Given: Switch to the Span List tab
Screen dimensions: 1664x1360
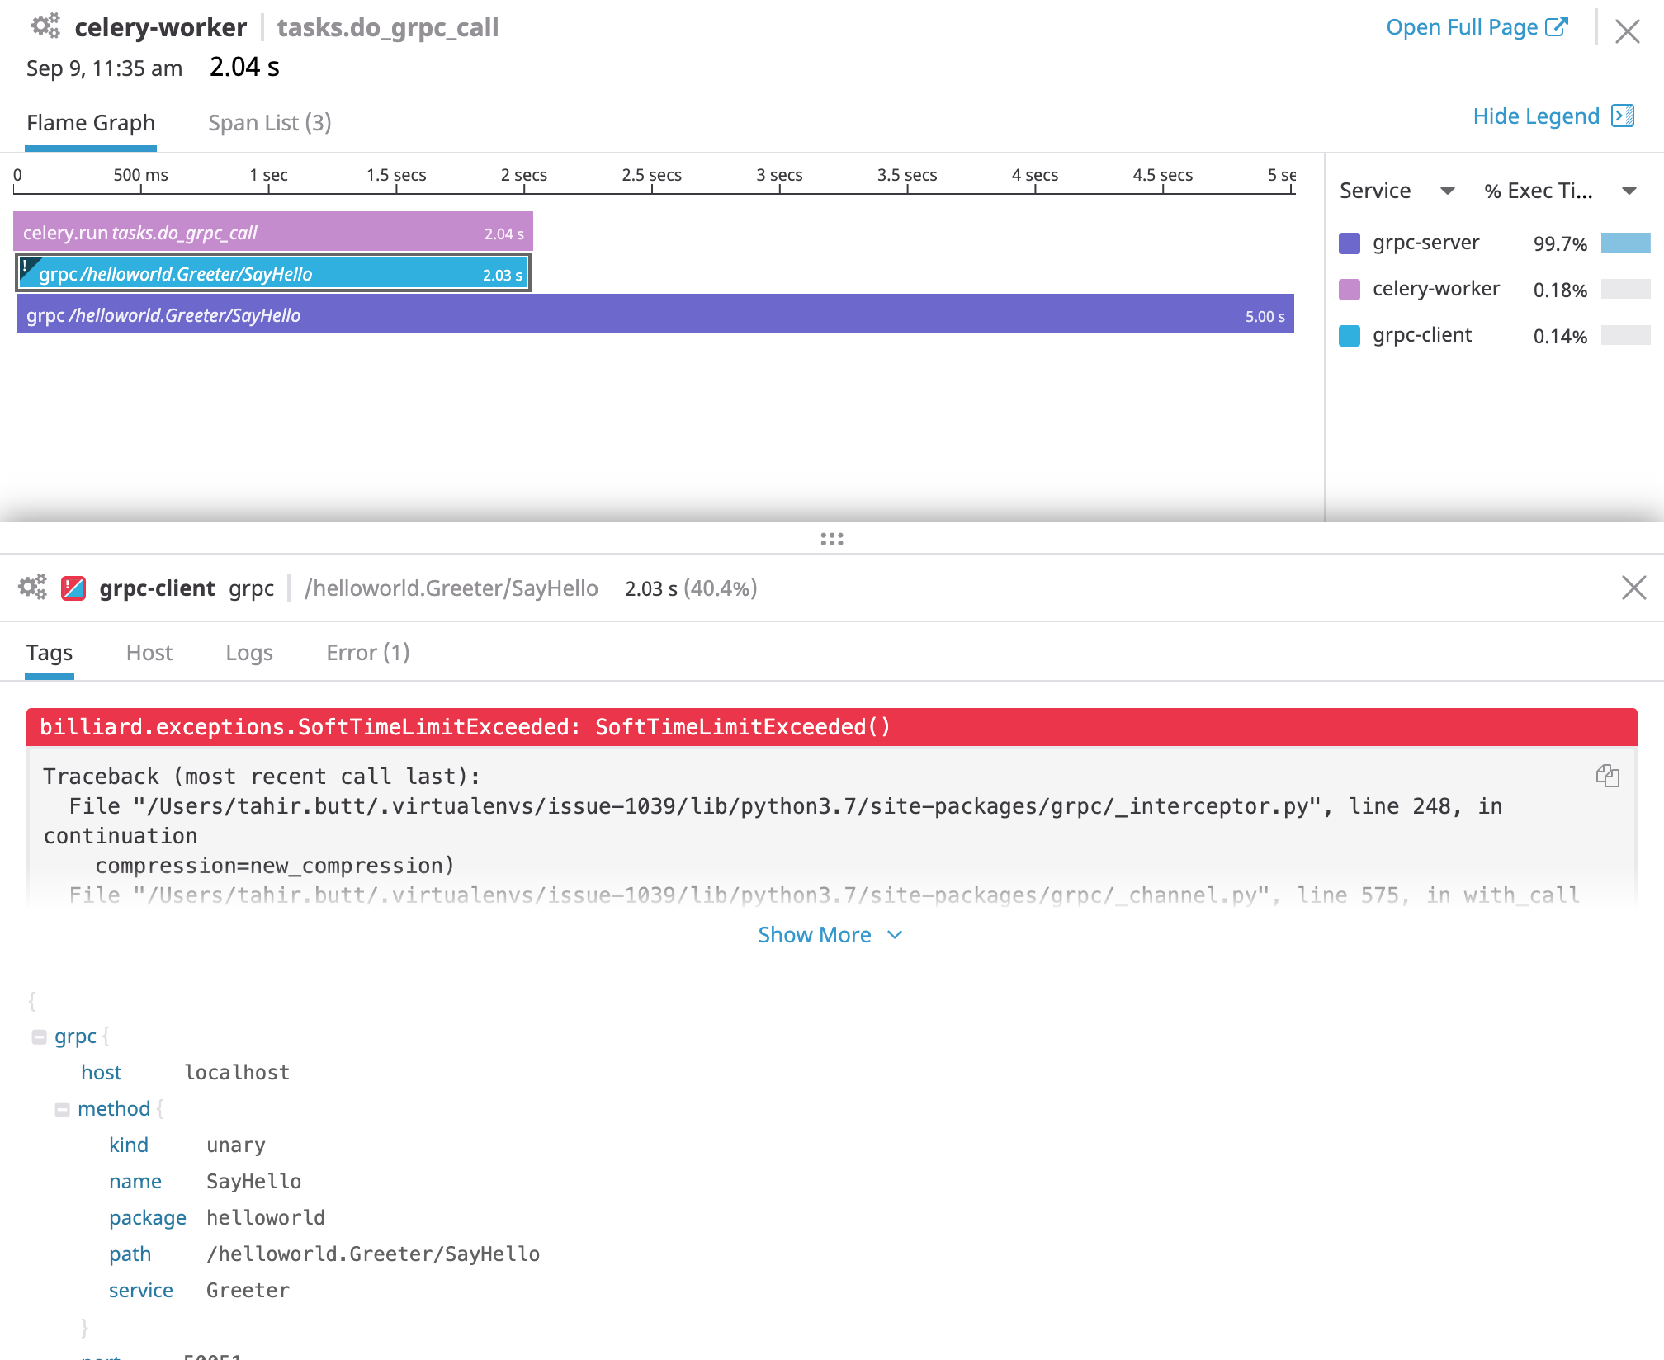Looking at the screenshot, I should (x=269, y=122).
